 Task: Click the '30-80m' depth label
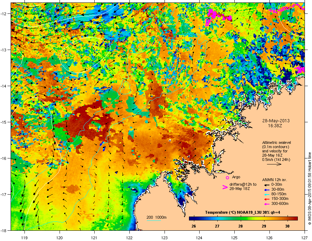click(x=278, y=189)
